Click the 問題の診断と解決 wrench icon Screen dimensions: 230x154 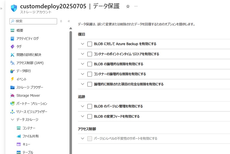[x=12, y=55]
